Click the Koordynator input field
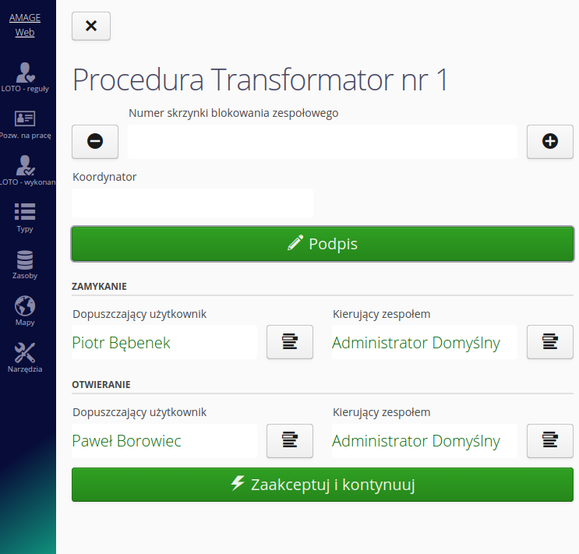The width and height of the screenshot is (579, 554). [192, 203]
